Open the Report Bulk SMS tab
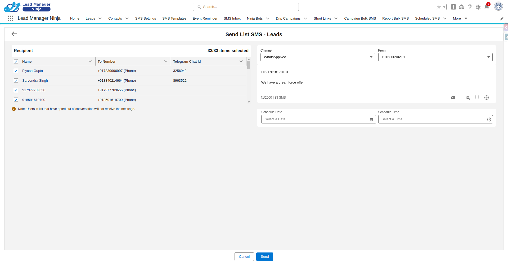Screen dimensions: 508x276 pos(395,19)
